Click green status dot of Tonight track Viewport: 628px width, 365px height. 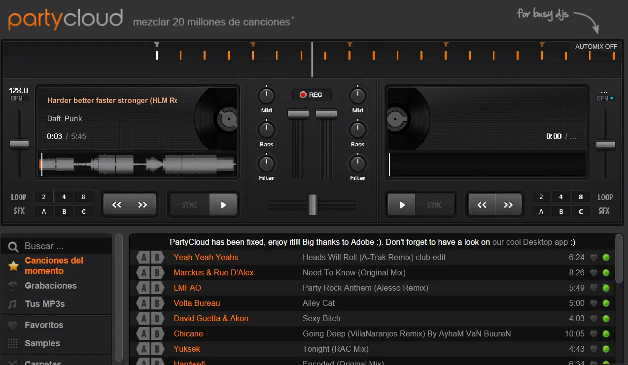tap(606, 349)
